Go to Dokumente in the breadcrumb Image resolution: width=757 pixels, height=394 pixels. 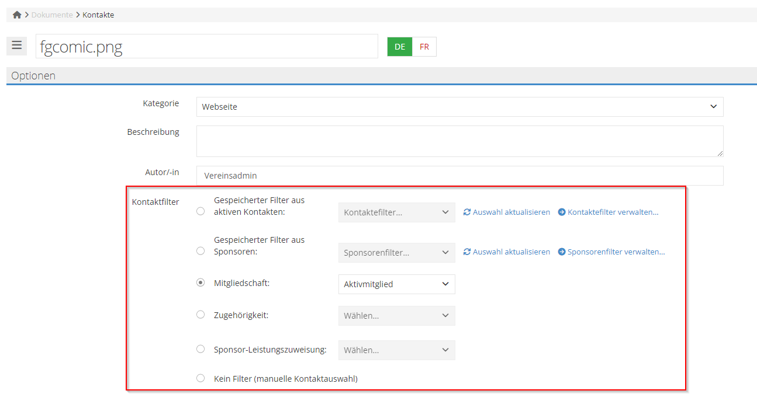[52, 15]
